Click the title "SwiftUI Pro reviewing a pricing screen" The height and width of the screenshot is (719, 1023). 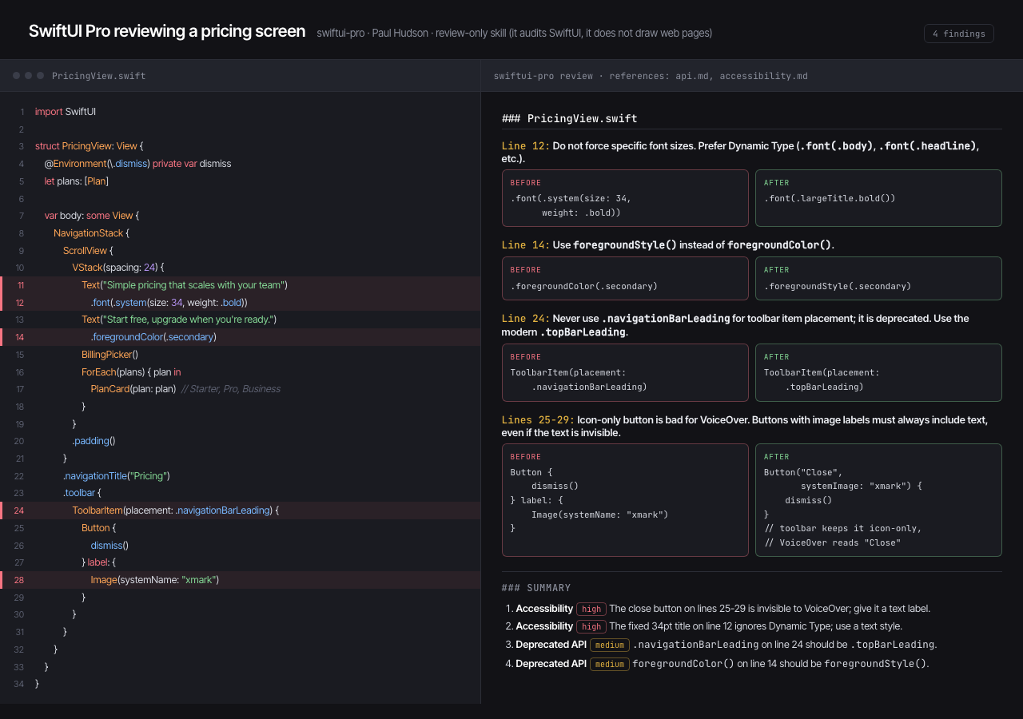point(167,31)
